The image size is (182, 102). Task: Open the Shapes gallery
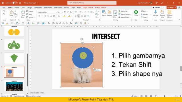(x=104, y=14)
